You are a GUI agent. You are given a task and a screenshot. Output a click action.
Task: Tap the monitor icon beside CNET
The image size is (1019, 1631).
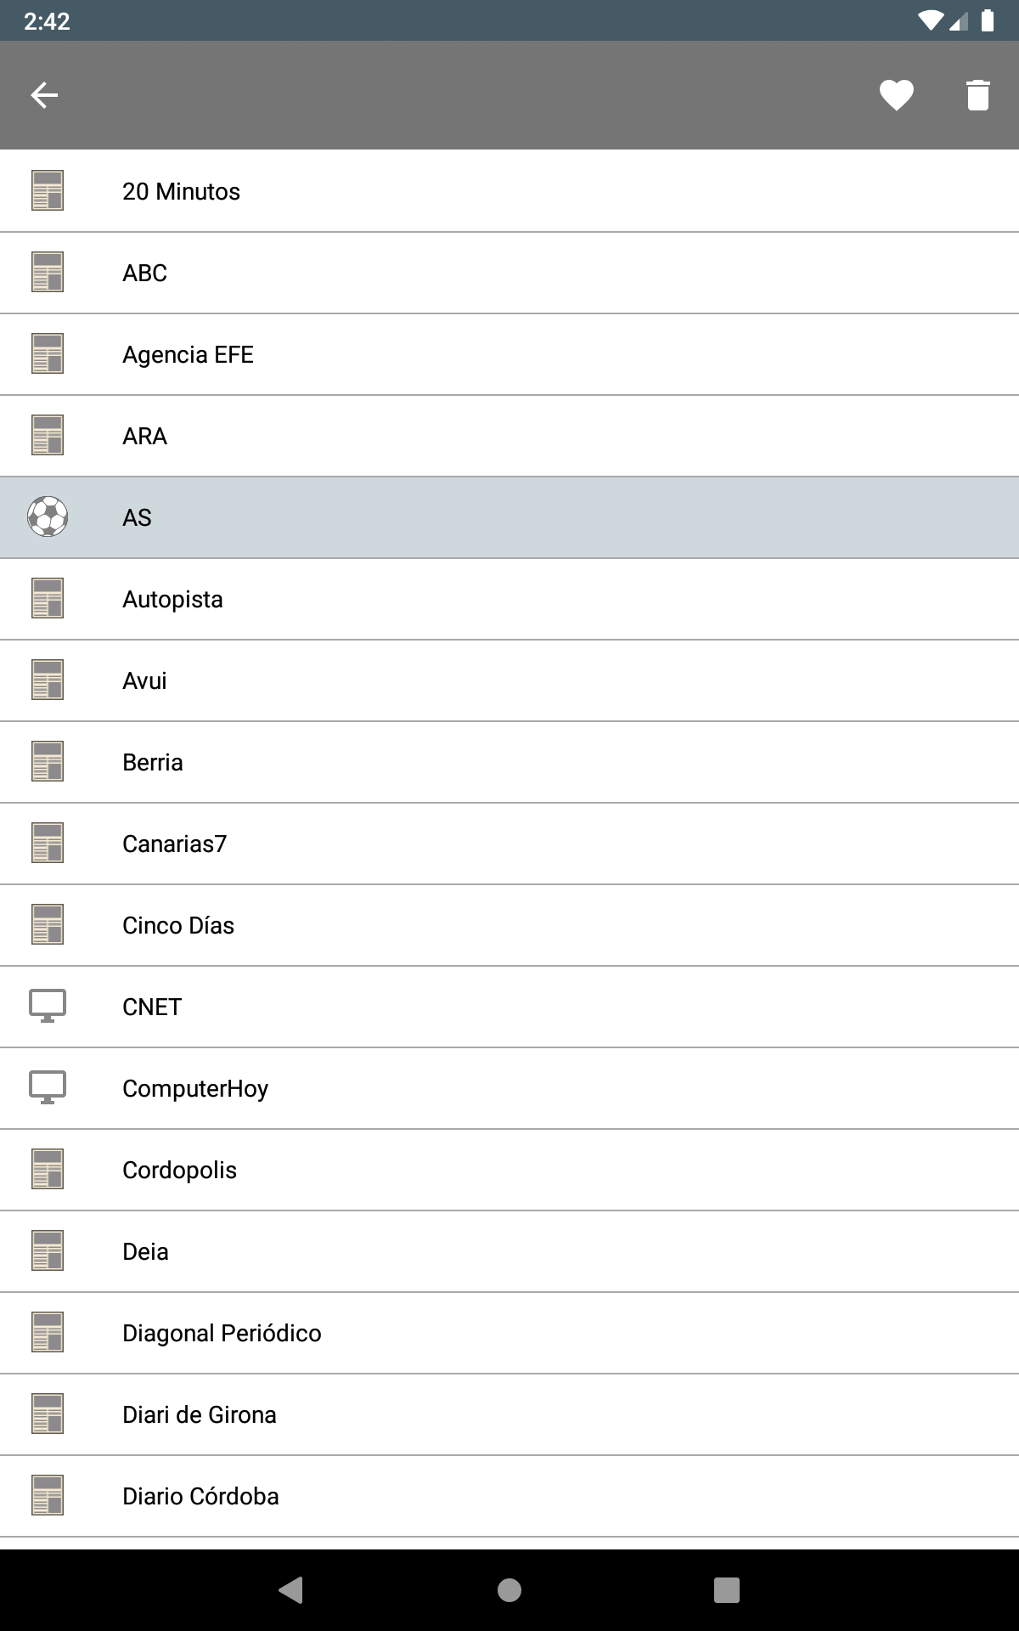tap(48, 1007)
